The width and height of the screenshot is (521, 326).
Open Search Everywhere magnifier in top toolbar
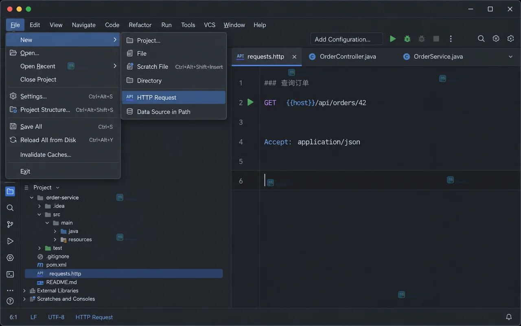tap(481, 39)
